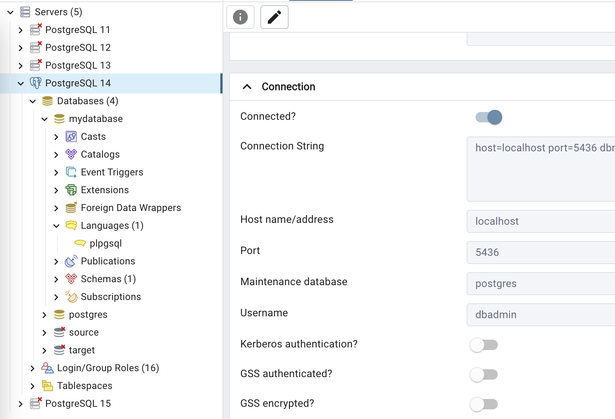This screenshot has height=419, width=615.
Task: Click the Subscriptions icon
Action: click(70, 297)
